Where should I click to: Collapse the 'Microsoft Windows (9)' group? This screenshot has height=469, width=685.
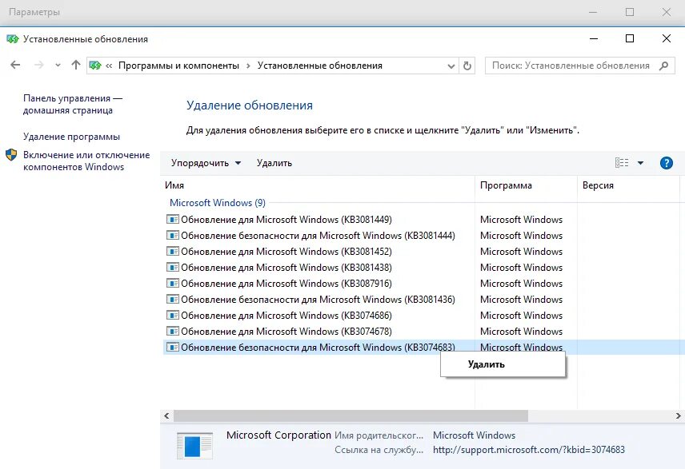point(217,202)
